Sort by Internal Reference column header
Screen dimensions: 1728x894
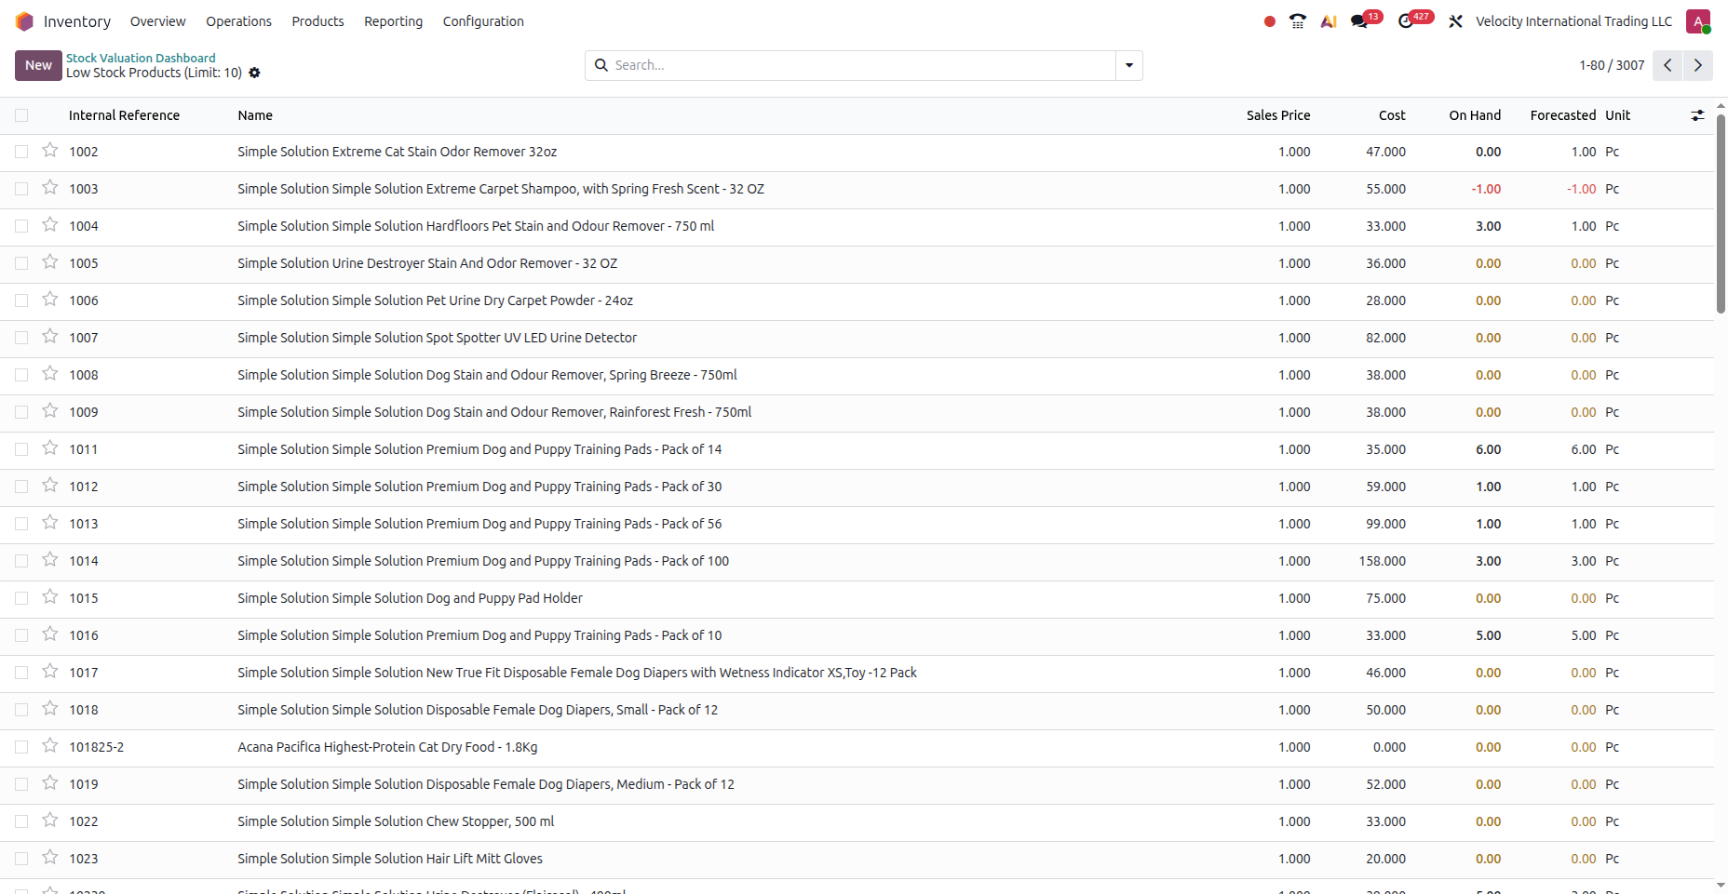pyautogui.click(x=124, y=115)
